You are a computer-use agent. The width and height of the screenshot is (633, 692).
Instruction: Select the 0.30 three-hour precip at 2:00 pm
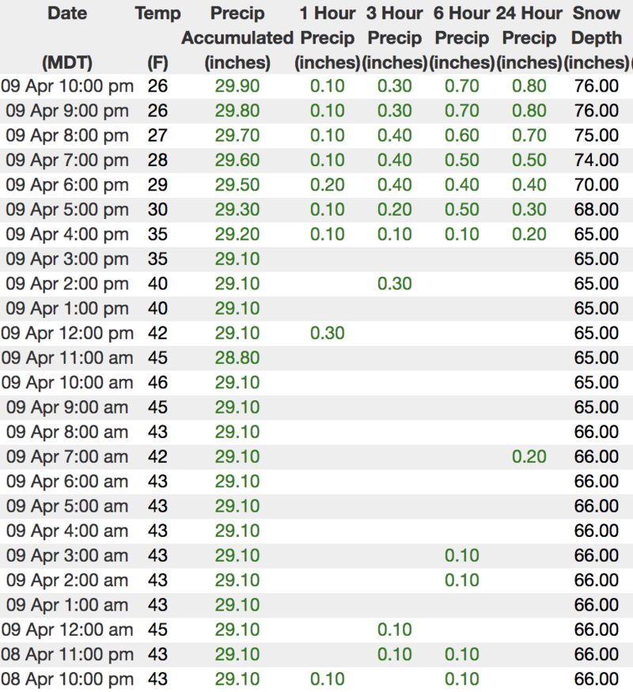point(395,283)
